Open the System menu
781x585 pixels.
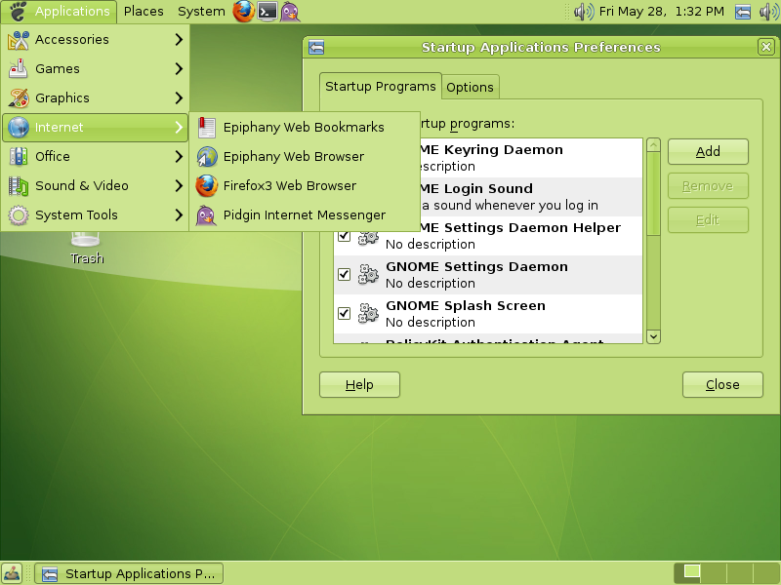pyautogui.click(x=201, y=11)
